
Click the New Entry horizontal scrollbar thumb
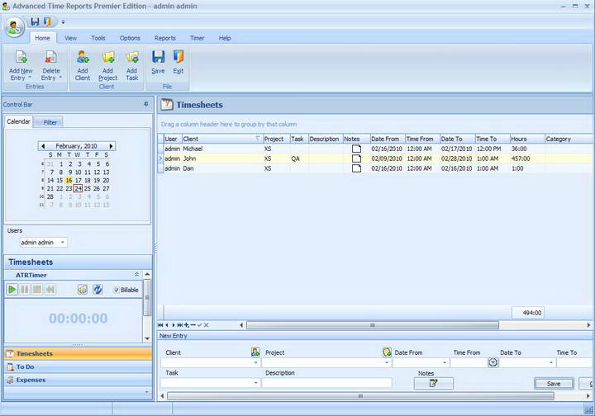point(360,396)
